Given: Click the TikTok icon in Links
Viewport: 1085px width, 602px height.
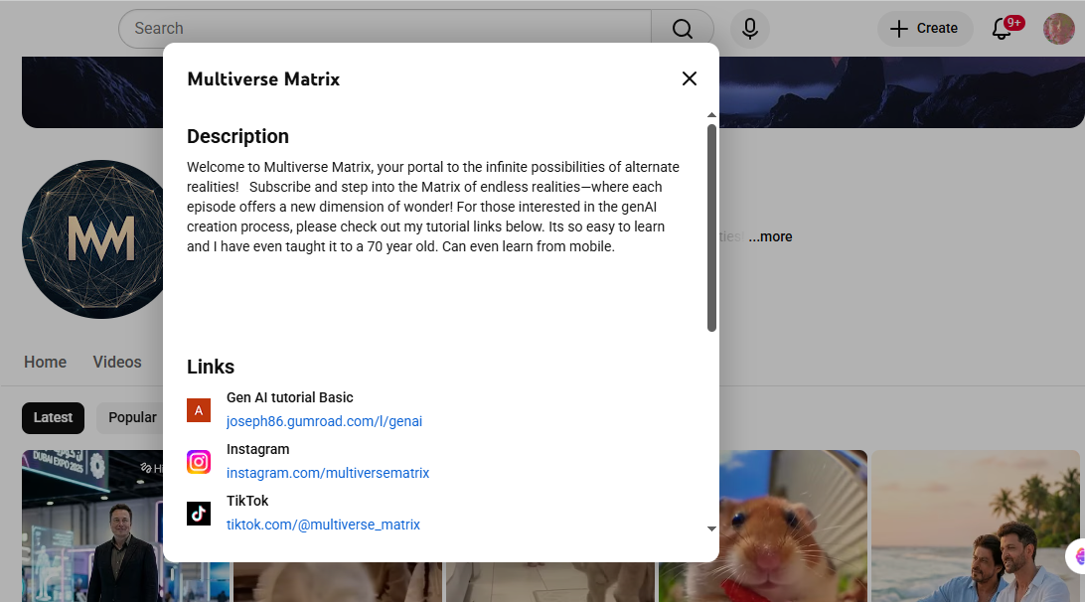Looking at the screenshot, I should (x=199, y=514).
